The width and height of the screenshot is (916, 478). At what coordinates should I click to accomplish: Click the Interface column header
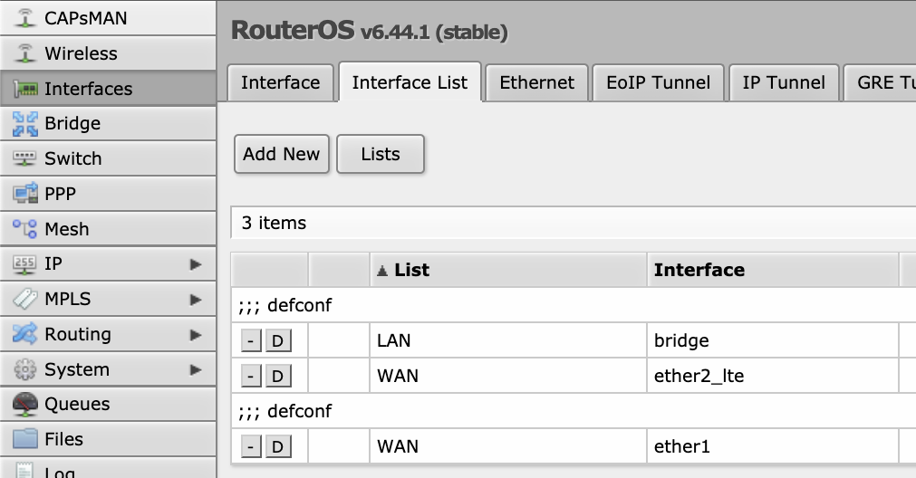772,270
